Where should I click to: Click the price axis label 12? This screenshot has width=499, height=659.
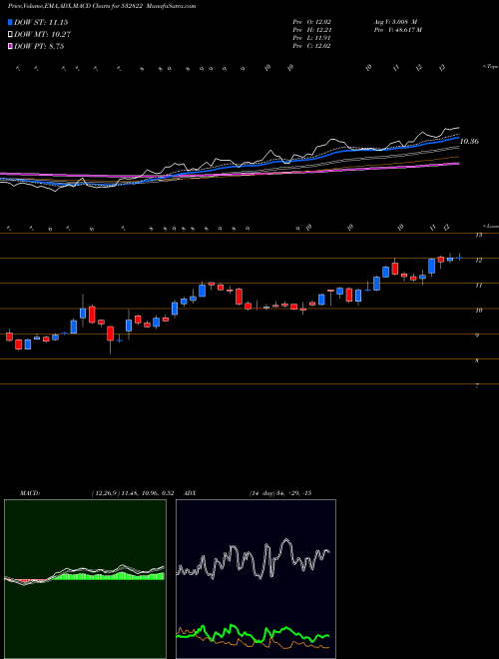(x=478, y=261)
